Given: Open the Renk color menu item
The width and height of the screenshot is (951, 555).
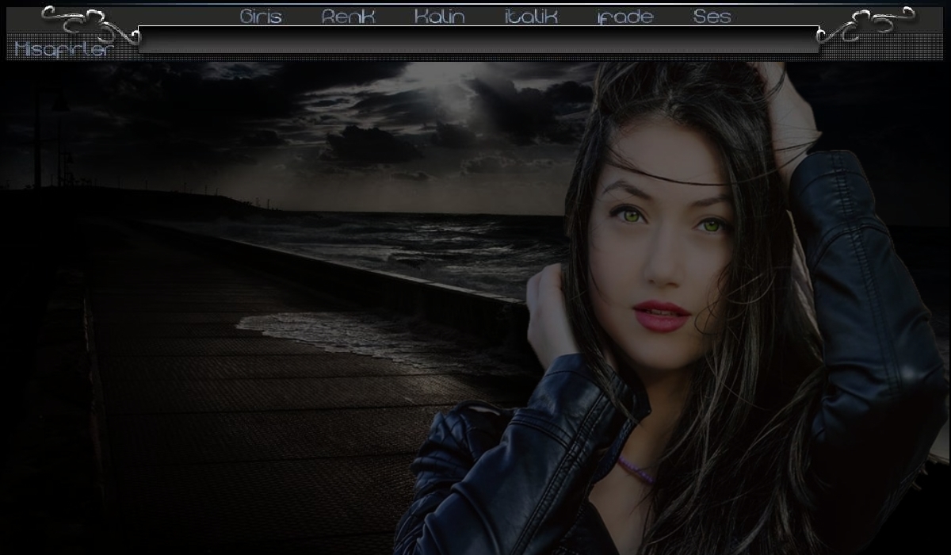Looking at the screenshot, I should pyautogui.click(x=348, y=17).
